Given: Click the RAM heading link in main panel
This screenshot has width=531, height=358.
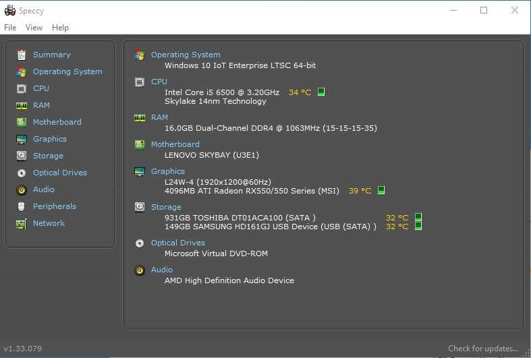Looking at the screenshot, I should click(159, 117).
